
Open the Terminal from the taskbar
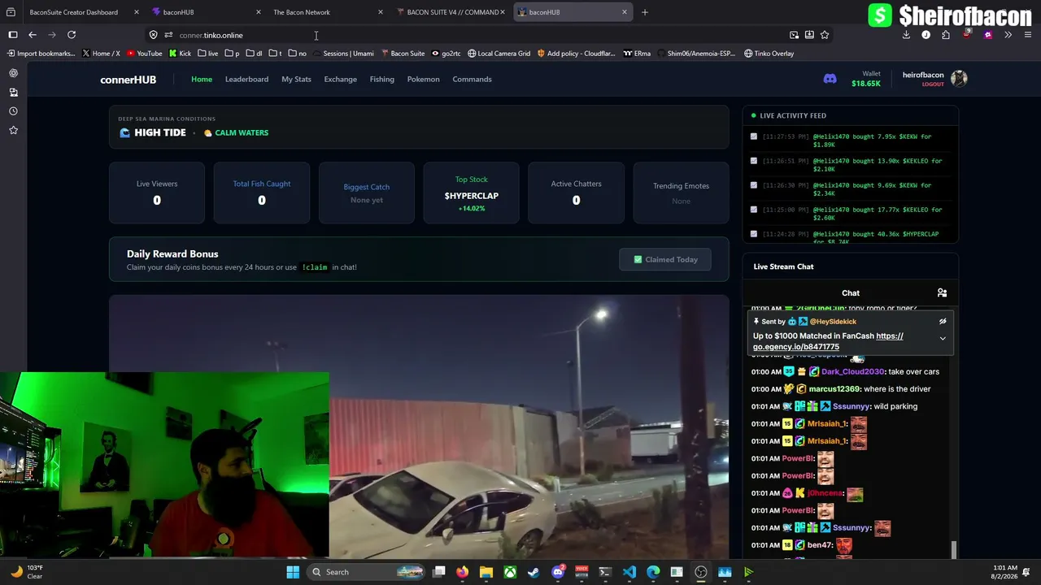pos(605,572)
